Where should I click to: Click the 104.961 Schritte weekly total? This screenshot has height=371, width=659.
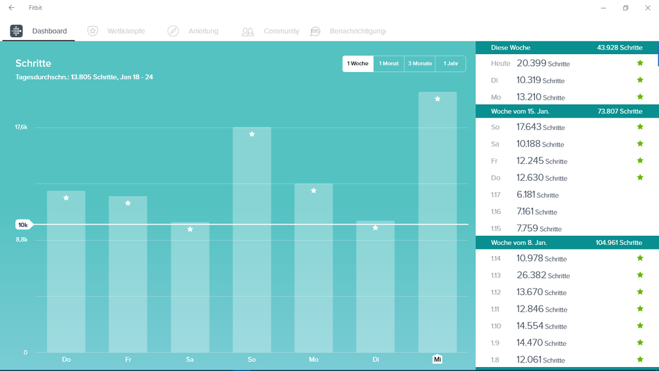click(x=619, y=242)
